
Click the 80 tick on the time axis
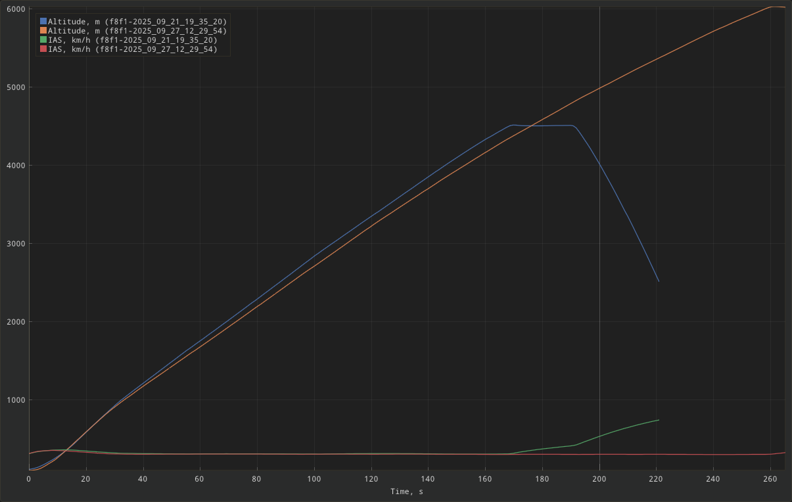[257, 479]
